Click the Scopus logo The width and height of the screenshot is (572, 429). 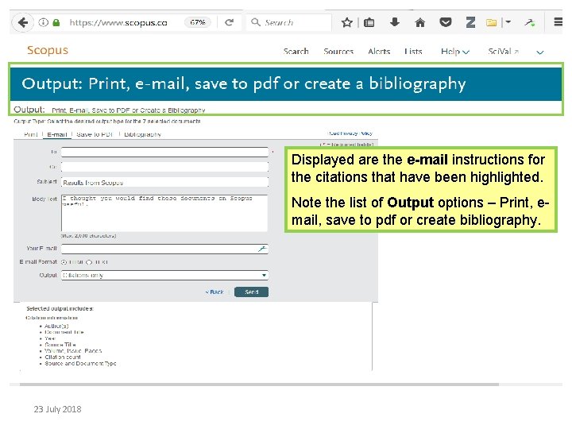pyautogui.click(x=48, y=50)
